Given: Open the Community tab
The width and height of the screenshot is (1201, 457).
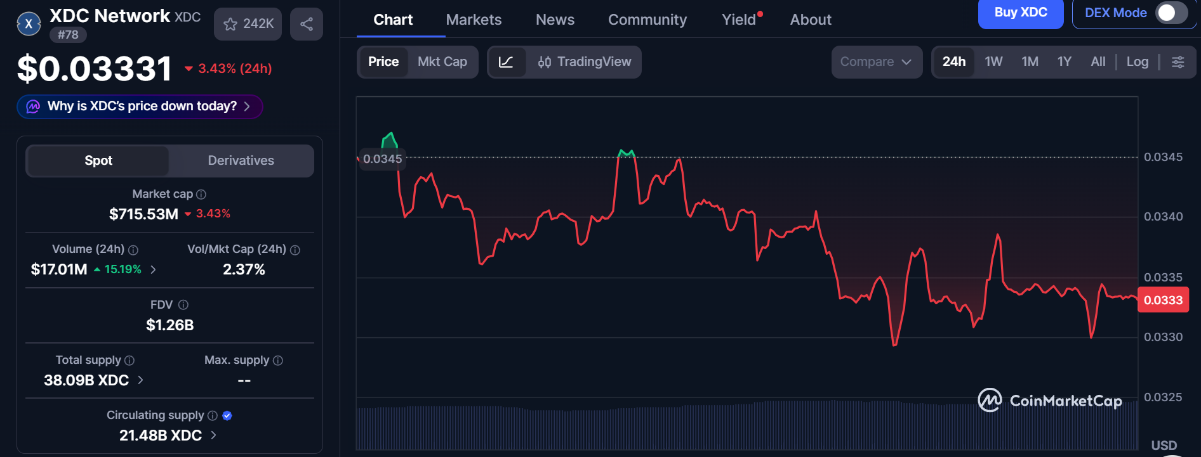Looking at the screenshot, I should [x=647, y=20].
